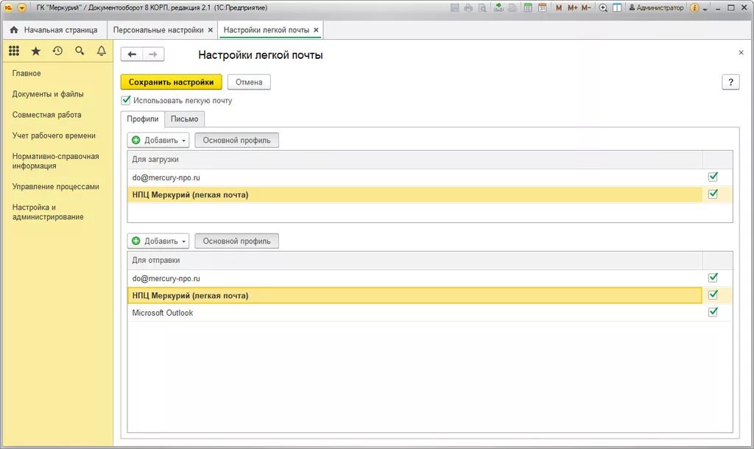Expand the small arrow next to info icon
Image resolution: width=754 pixels, height=449 pixels.
click(705, 9)
